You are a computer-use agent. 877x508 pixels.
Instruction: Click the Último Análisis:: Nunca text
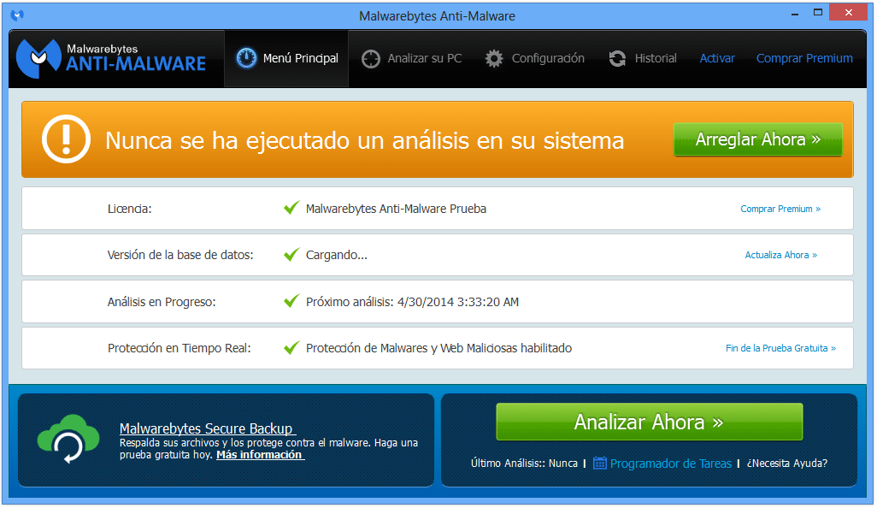[524, 464]
